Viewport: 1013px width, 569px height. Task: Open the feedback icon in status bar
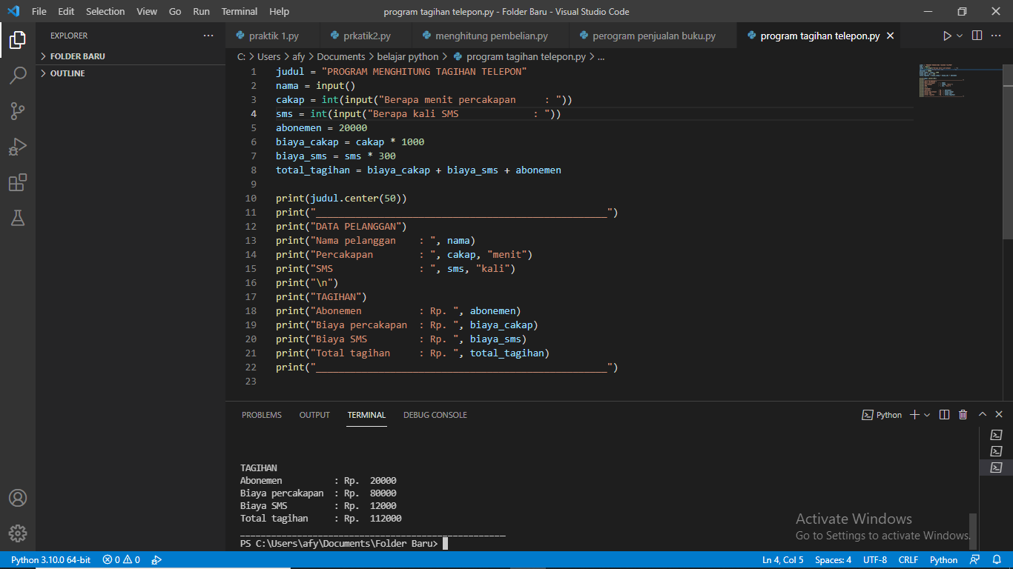(974, 560)
